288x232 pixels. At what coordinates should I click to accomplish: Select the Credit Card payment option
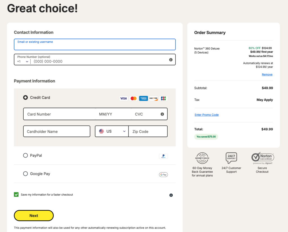[x=25, y=98]
